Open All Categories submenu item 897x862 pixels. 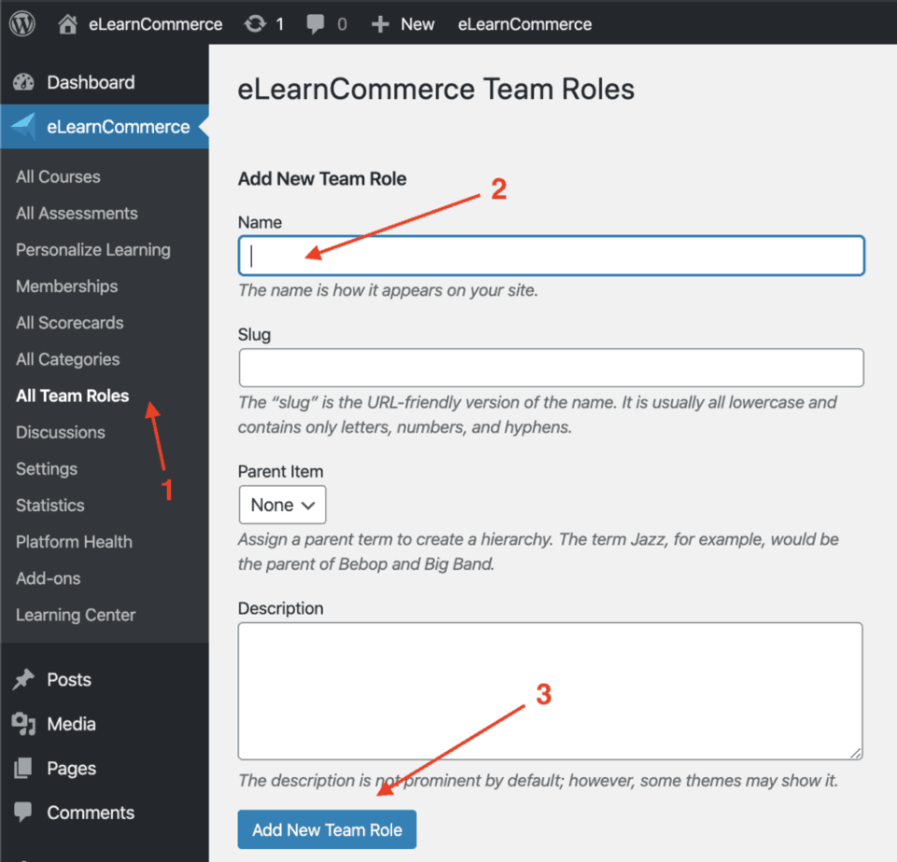click(68, 359)
